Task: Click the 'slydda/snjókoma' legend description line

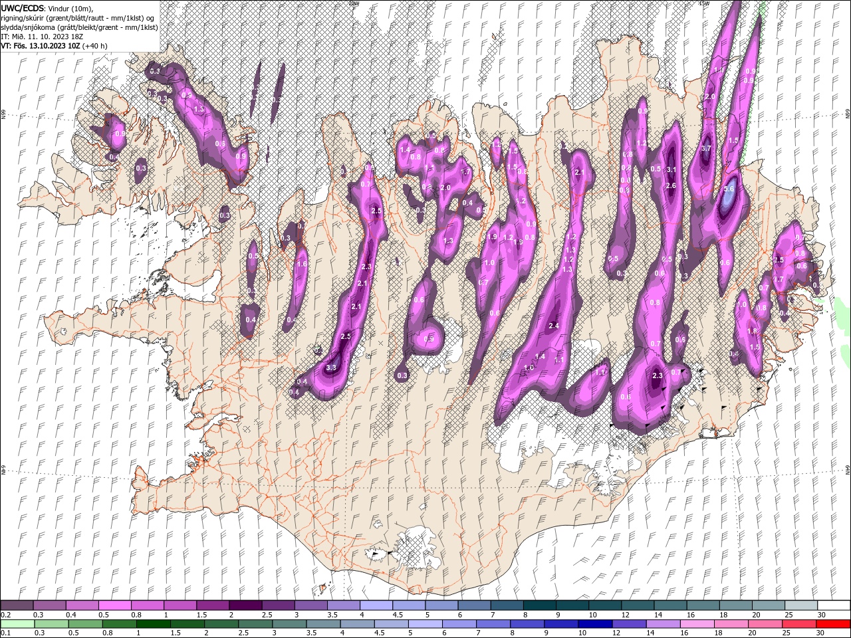Action: point(79,27)
